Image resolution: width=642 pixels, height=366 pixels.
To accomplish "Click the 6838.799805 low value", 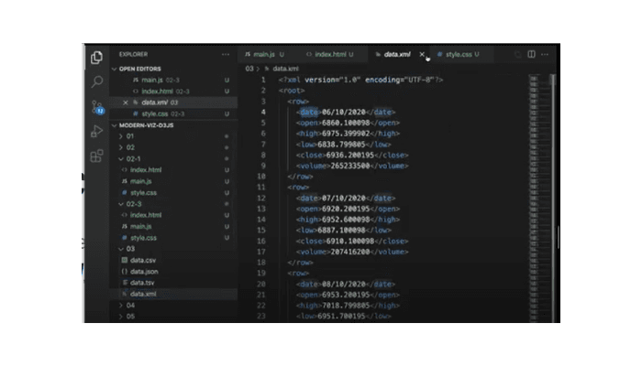I will coord(341,145).
